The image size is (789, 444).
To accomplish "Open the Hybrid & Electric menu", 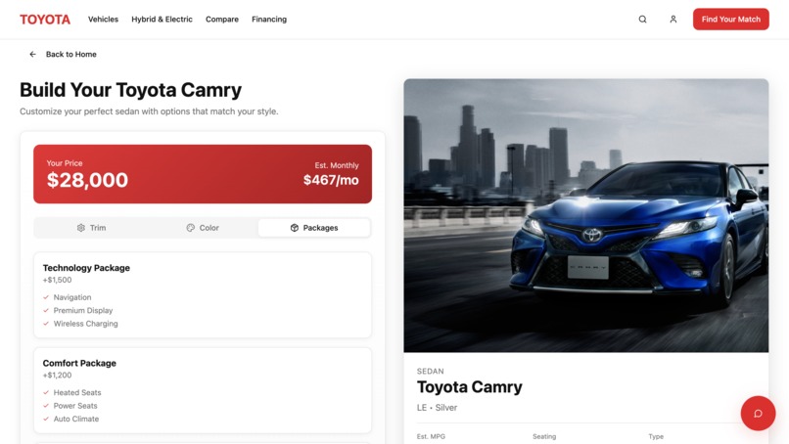I will [x=162, y=20].
